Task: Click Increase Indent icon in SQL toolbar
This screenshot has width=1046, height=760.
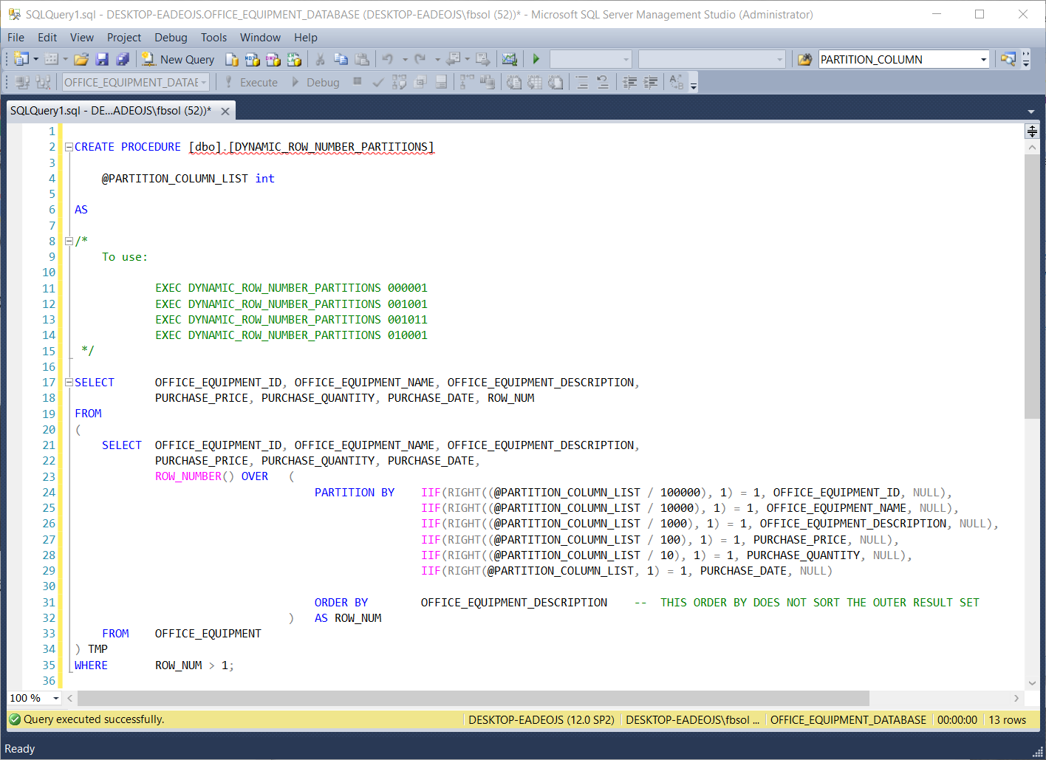Action: point(651,83)
